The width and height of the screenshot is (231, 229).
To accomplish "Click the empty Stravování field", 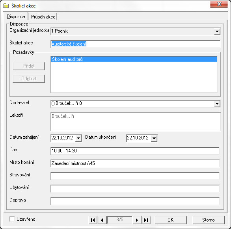I will pyautogui.click(x=135, y=176).
